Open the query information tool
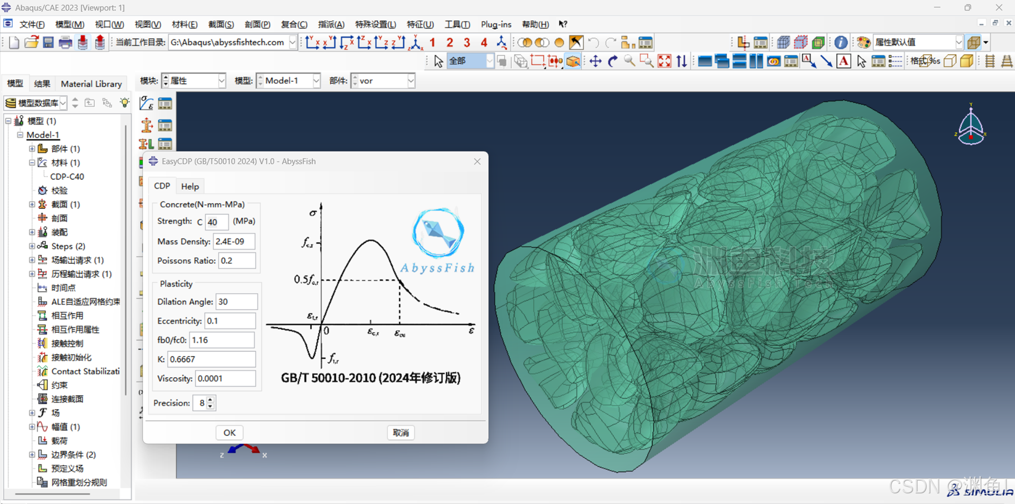The image size is (1015, 504). [x=840, y=43]
